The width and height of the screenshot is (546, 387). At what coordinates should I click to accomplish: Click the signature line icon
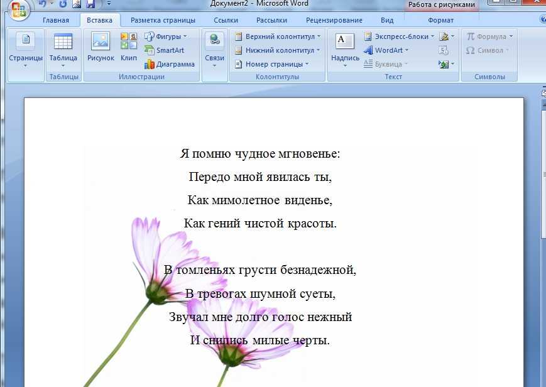[x=446, y=36]
